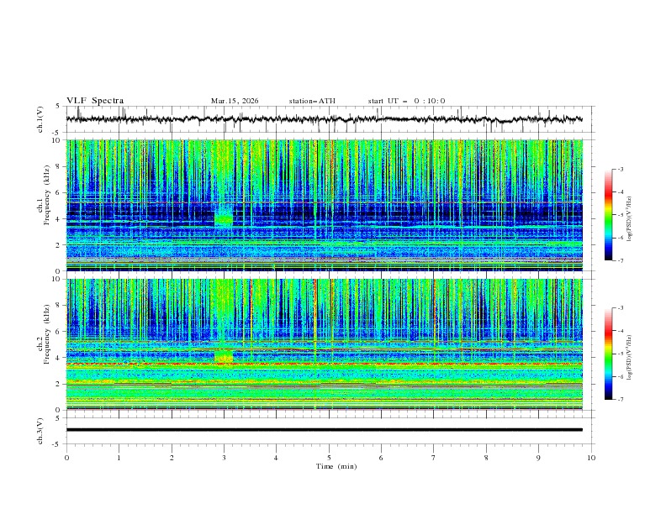Click time axis tick label "6"
This screenshot has width=666, height=514.
381,458
